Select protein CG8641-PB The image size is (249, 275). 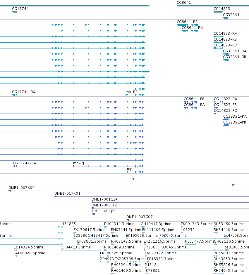(x=194, y=99)
